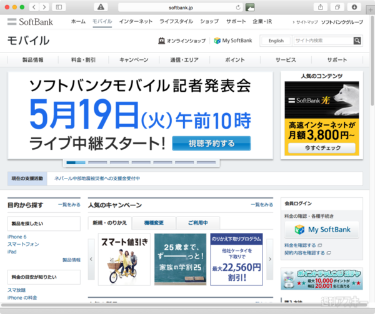Click 今すぐチェック on SoftBank 光 ad
Screen dimensions: 375x314
pos(322,148)
